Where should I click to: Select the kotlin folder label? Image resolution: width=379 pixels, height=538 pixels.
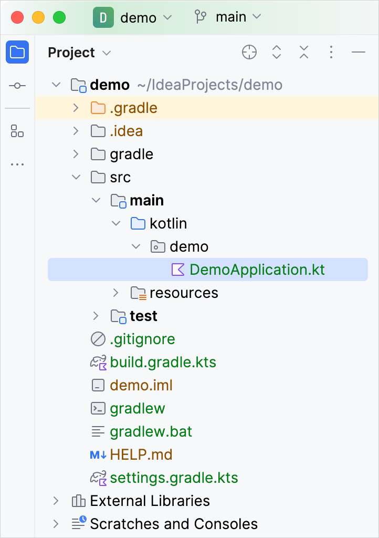point(169,223)
